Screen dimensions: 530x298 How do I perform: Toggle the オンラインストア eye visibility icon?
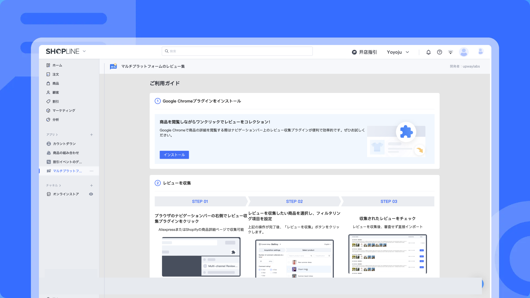[x=91, y=194]
